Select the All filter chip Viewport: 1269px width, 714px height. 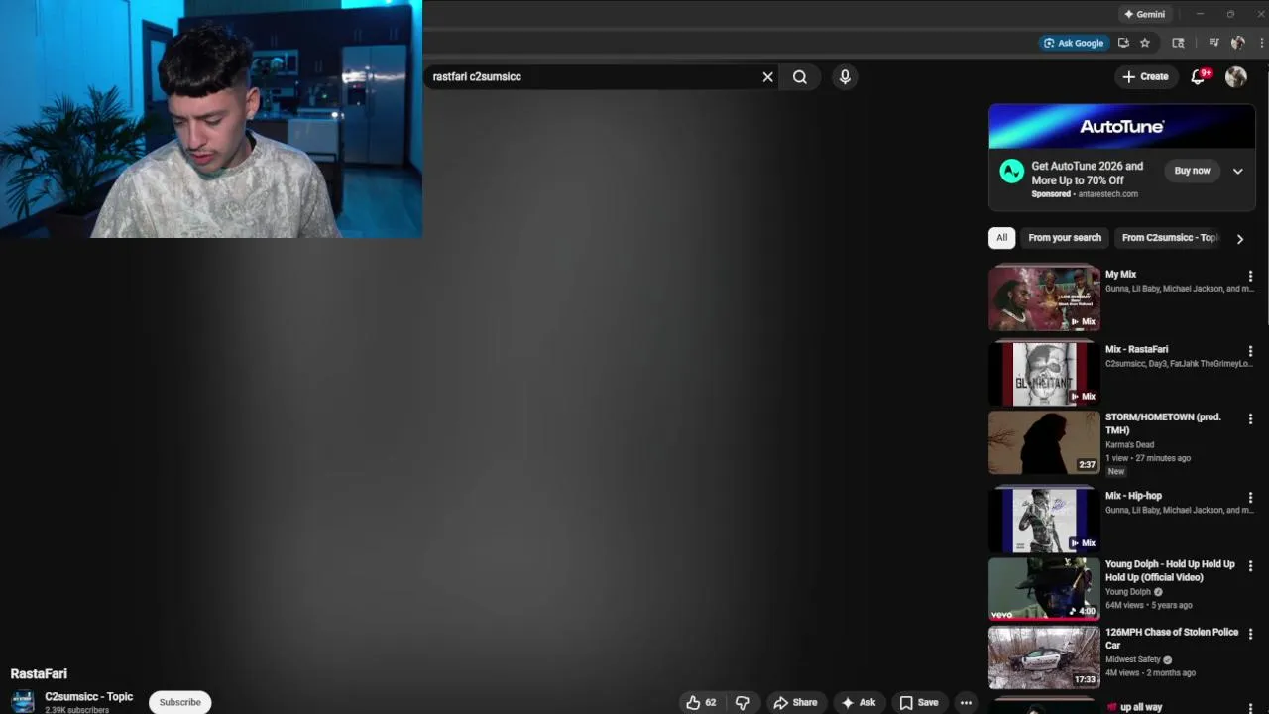click(x=1001, y=238)
